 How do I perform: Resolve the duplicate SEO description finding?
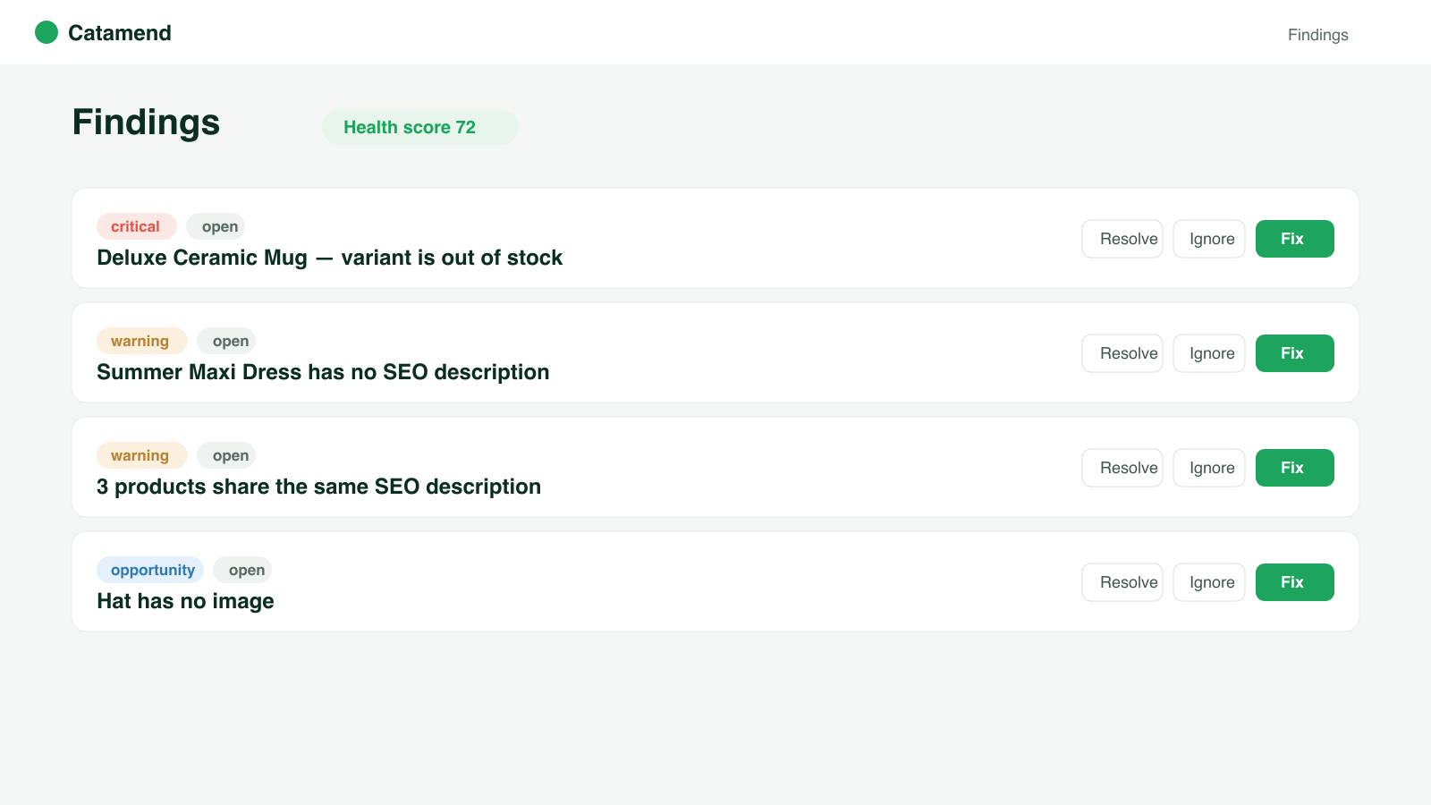click(1122, 468)
